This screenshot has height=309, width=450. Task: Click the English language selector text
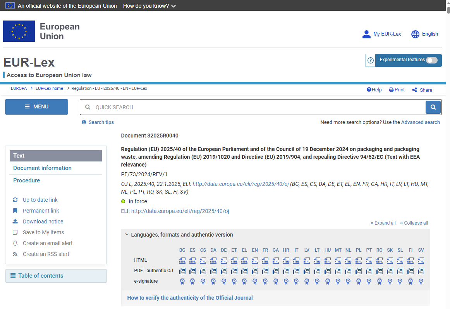[x=430, y=34]
